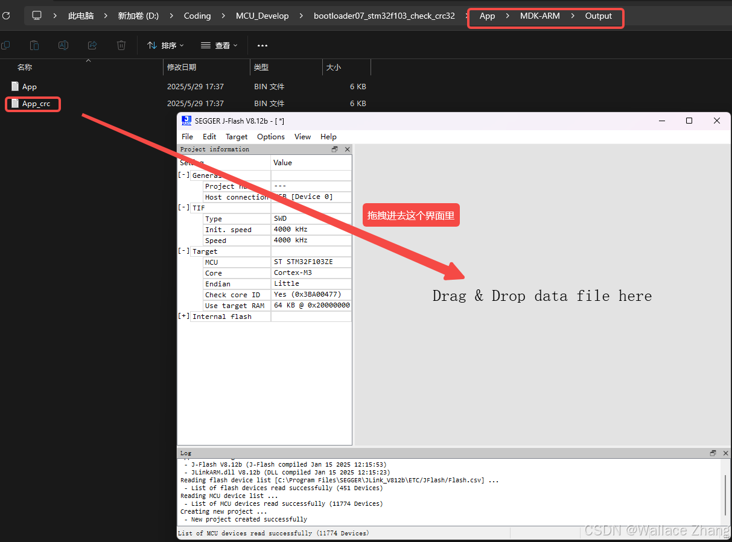
Task: Expand chevron after 此电脑 in address bar
Action: coord(106,16)
